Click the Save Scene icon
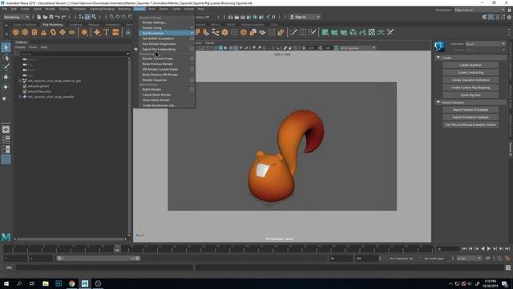Screen dimensions: 513x289 [x=51, y=17]
